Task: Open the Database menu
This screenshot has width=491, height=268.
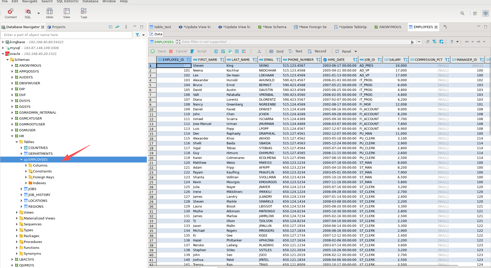Action: [90, 2]
